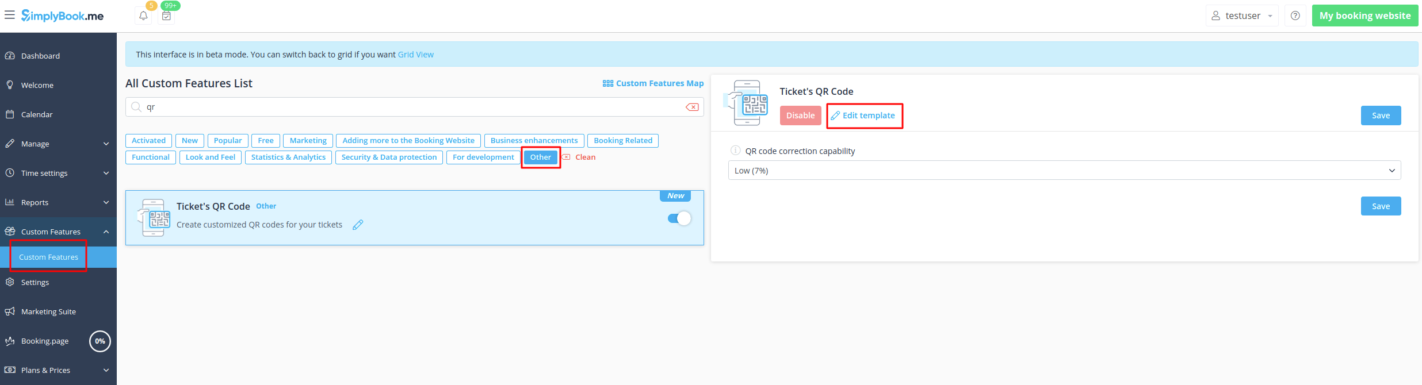The height and width of the screenshot is (385, 1422).
Task: Expand the testuser account dropdown
Action: tap(1241, 16)
